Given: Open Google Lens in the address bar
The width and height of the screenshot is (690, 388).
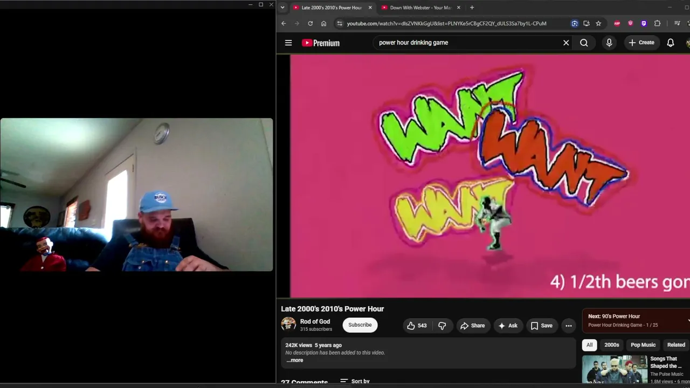Looking at the screenshot, I should pyautogui.click(x=575, y=23).
